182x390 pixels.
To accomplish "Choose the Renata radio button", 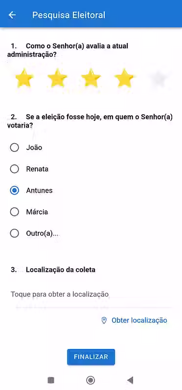I will click(x=15, y=169).
